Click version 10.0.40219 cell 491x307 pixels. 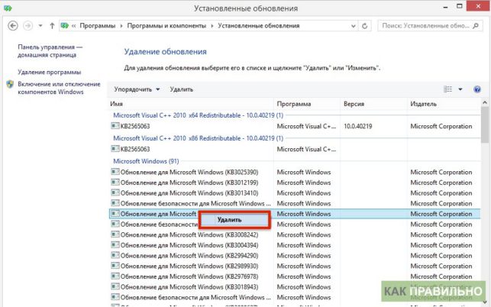[x=358, y=126]
